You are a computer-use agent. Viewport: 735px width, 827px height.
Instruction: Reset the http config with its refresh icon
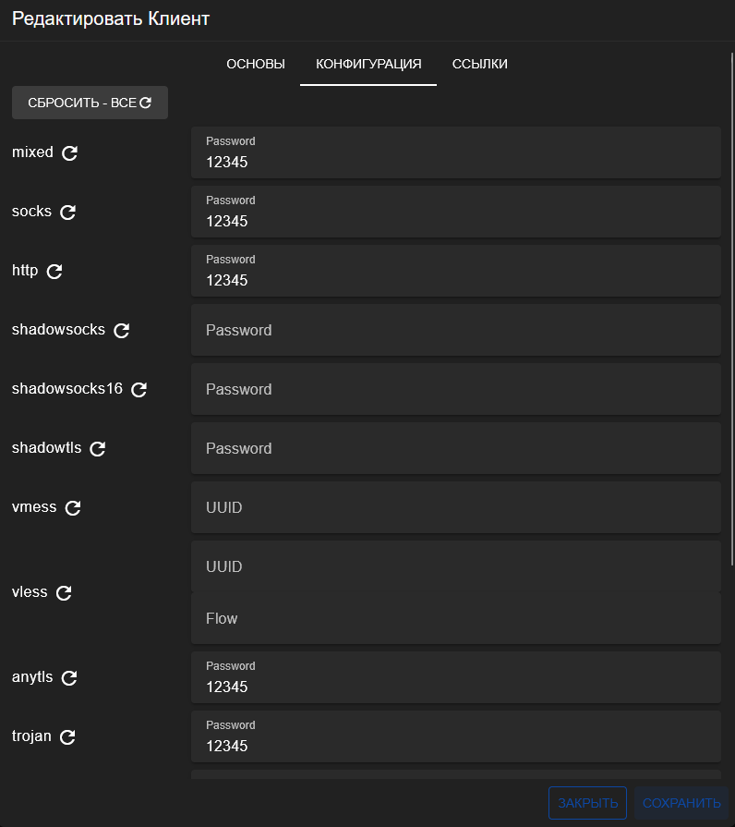(x=54, y=272)
